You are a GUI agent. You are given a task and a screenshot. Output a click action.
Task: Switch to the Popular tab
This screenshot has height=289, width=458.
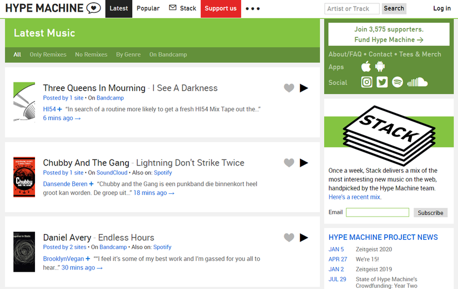coord(148,8)
